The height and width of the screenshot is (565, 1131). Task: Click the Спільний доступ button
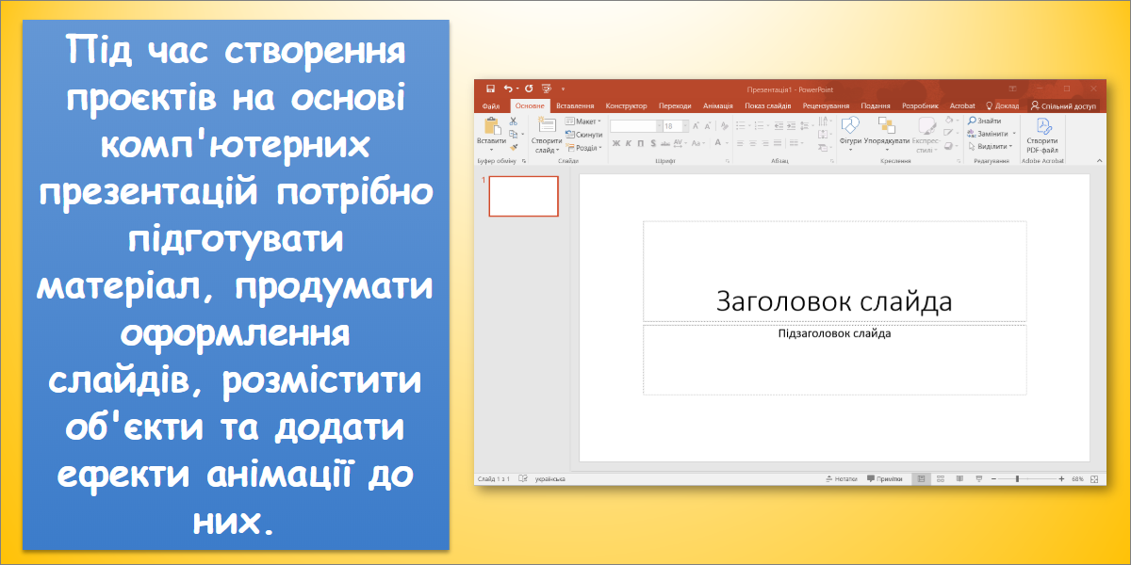1063,106
